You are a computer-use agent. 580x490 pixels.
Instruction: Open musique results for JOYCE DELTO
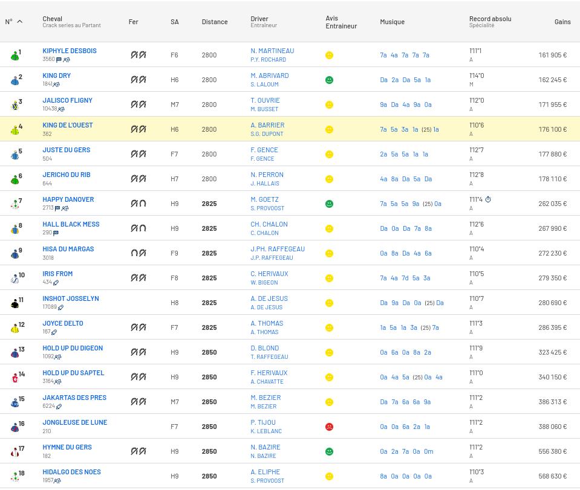[409, 327]
